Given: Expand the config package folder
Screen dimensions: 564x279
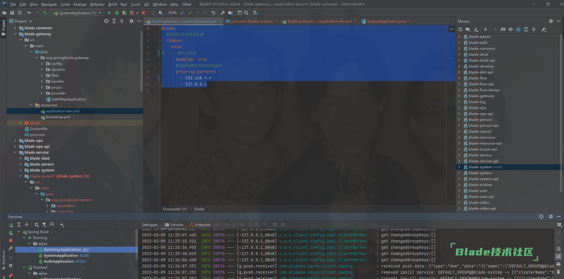Looking at the screenshot, I should click(x=42, y=63).
